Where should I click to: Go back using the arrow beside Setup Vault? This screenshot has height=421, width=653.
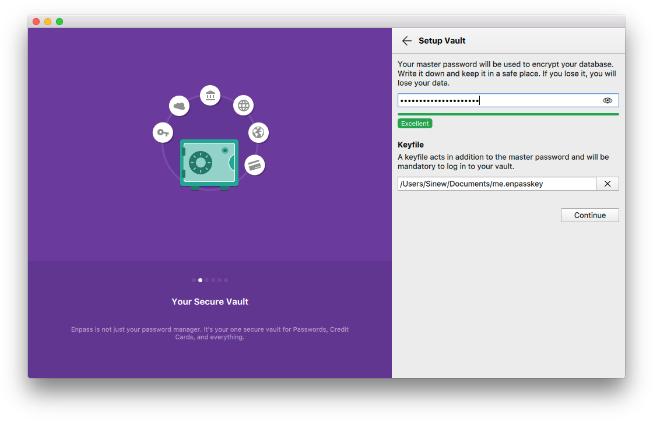click(x=406, y=41)
